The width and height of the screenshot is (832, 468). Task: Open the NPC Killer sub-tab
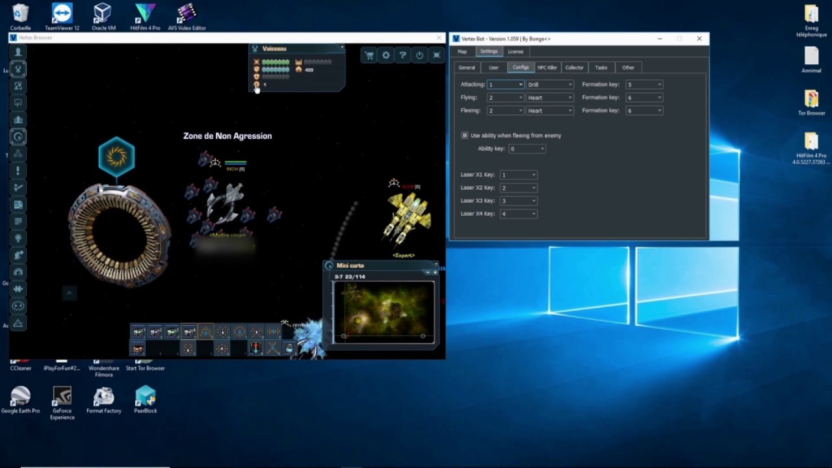pos(547,68)
